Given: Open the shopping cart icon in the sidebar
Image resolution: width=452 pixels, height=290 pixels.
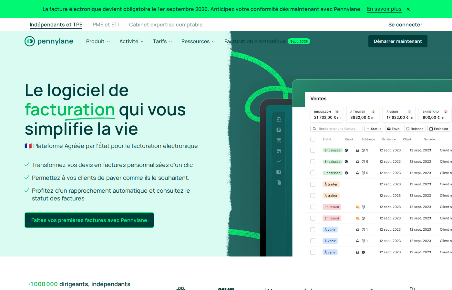Looking at the screenshot, I should click(x=279, y=140).
